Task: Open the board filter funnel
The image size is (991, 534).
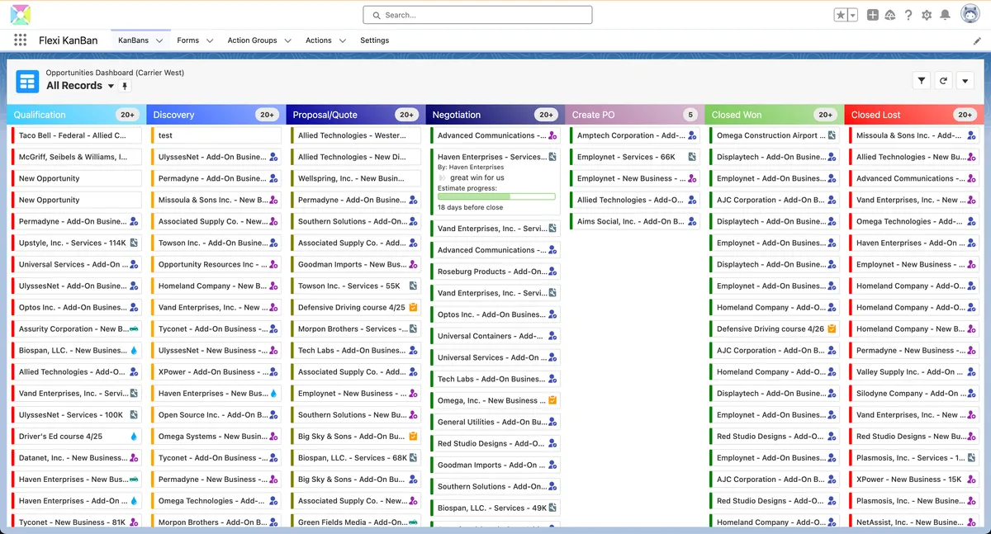Action: [x=922, y=80]
